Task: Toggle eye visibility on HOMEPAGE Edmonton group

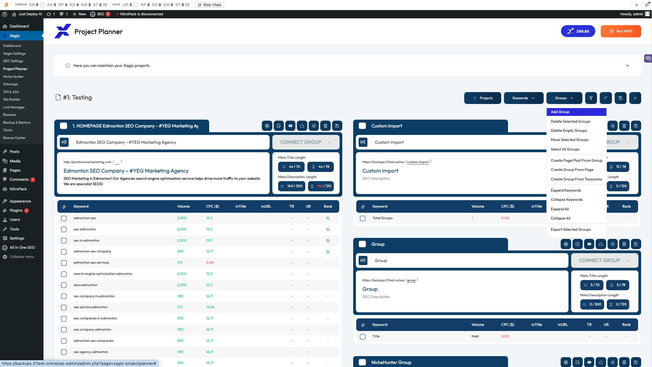Action: click(x=290, y=126)
